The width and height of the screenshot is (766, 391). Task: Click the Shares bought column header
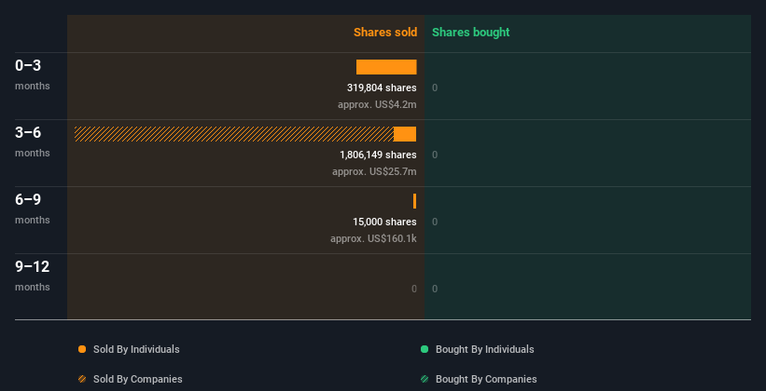coord(471,33)
